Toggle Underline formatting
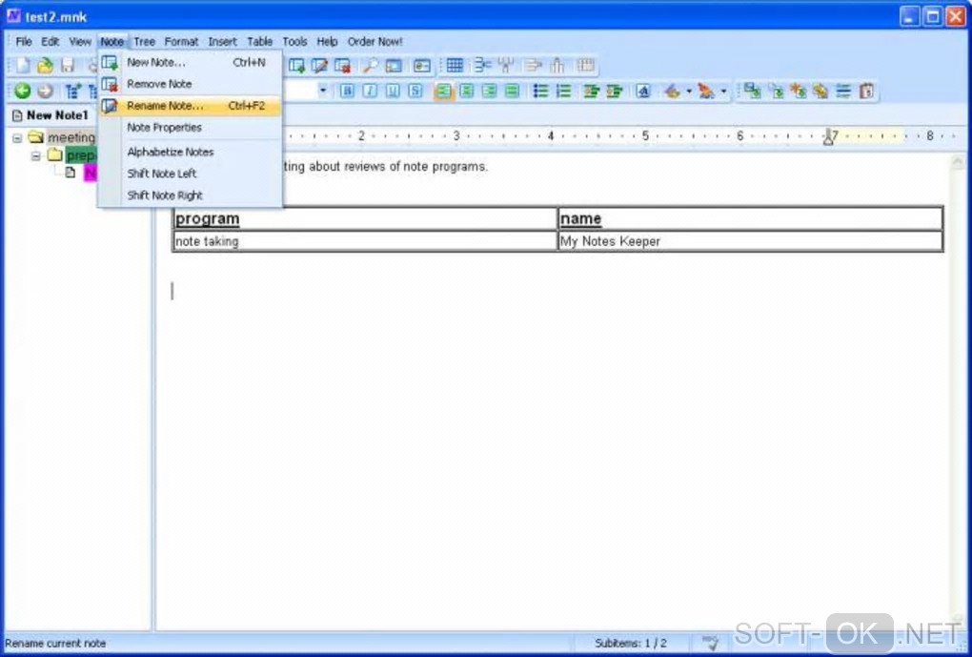Viewport: 972px width, 657px height. [393, 92]
